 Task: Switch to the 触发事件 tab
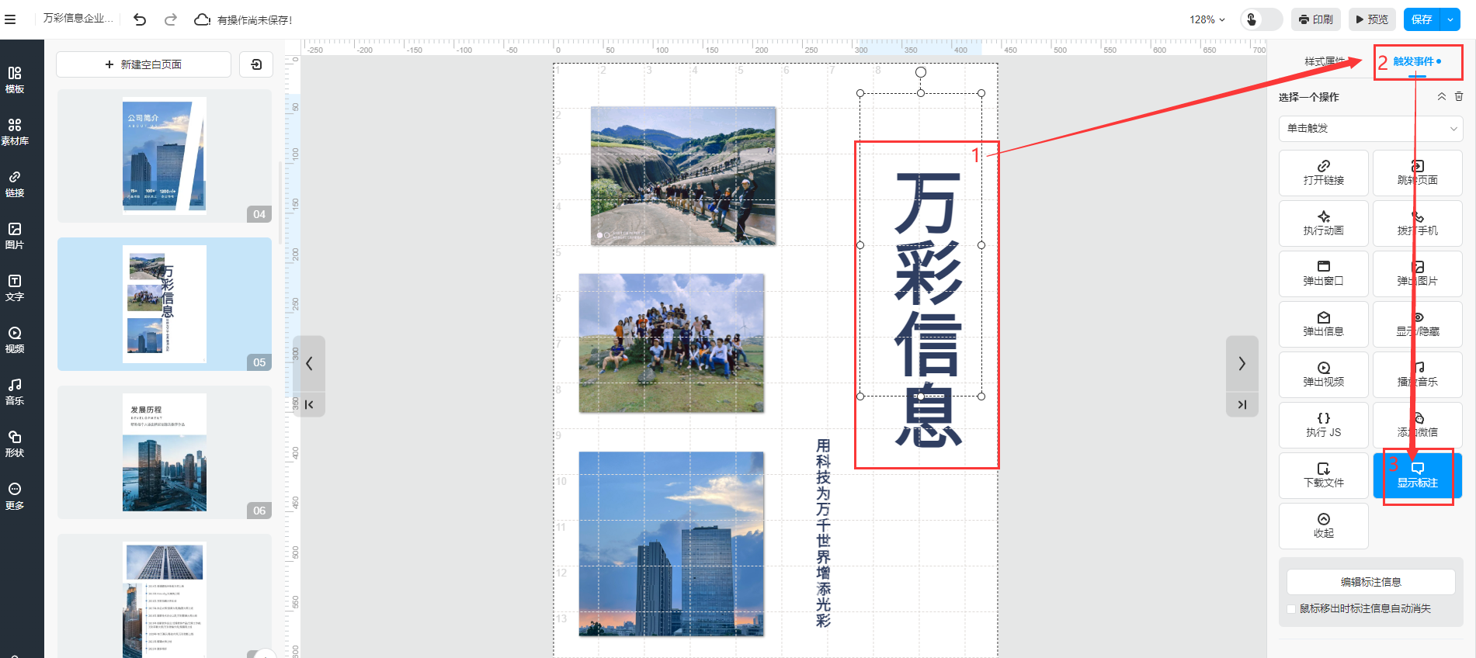point(1416,61)
